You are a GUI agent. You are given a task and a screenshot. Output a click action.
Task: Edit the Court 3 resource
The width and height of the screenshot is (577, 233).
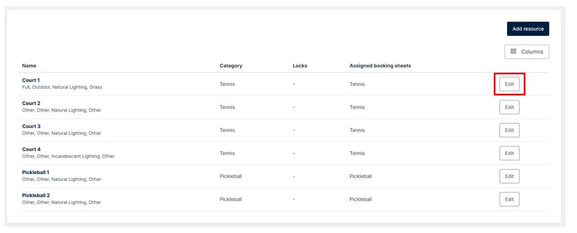[509, 130]
